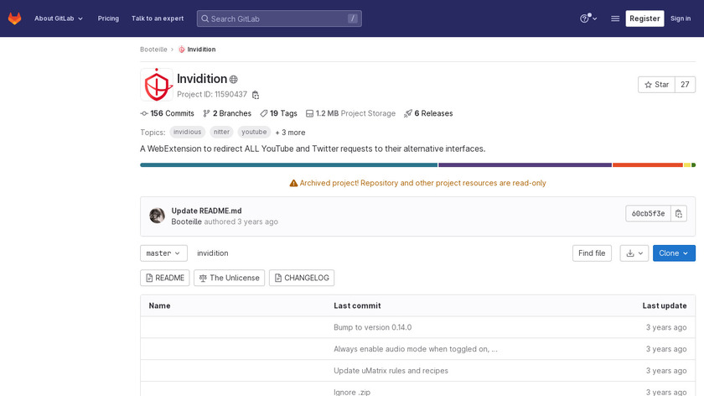Open the README file tab
The height and width of the screenshot is (396, 704).
coord(164,278)
